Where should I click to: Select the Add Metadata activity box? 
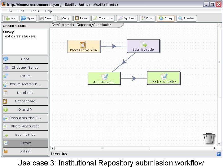[104, 78]
